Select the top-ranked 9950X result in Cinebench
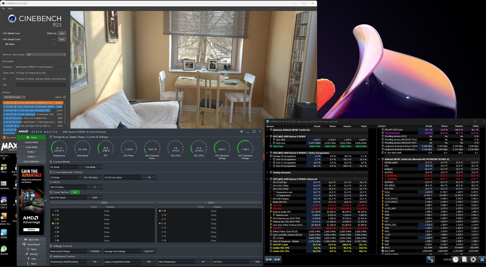 33,103
